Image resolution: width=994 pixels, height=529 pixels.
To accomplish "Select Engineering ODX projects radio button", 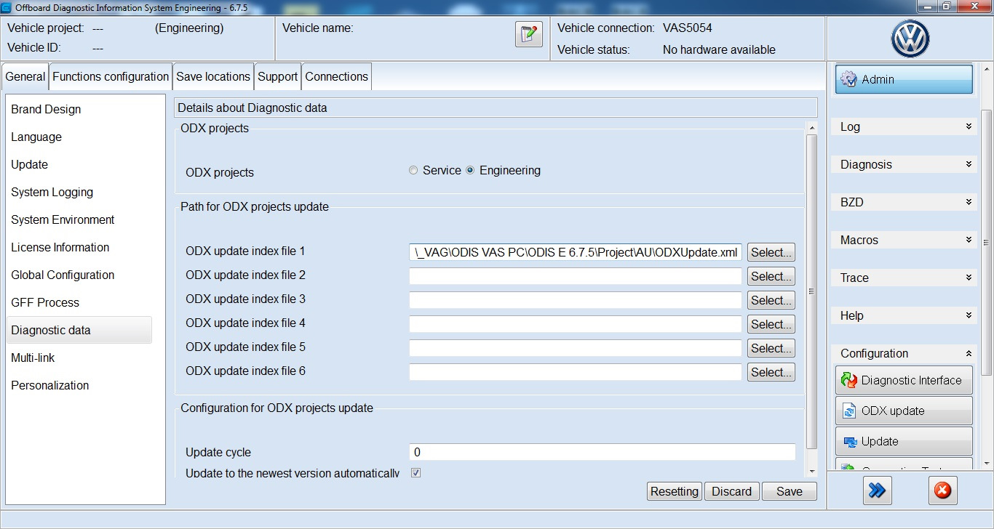I will [470, 171].
